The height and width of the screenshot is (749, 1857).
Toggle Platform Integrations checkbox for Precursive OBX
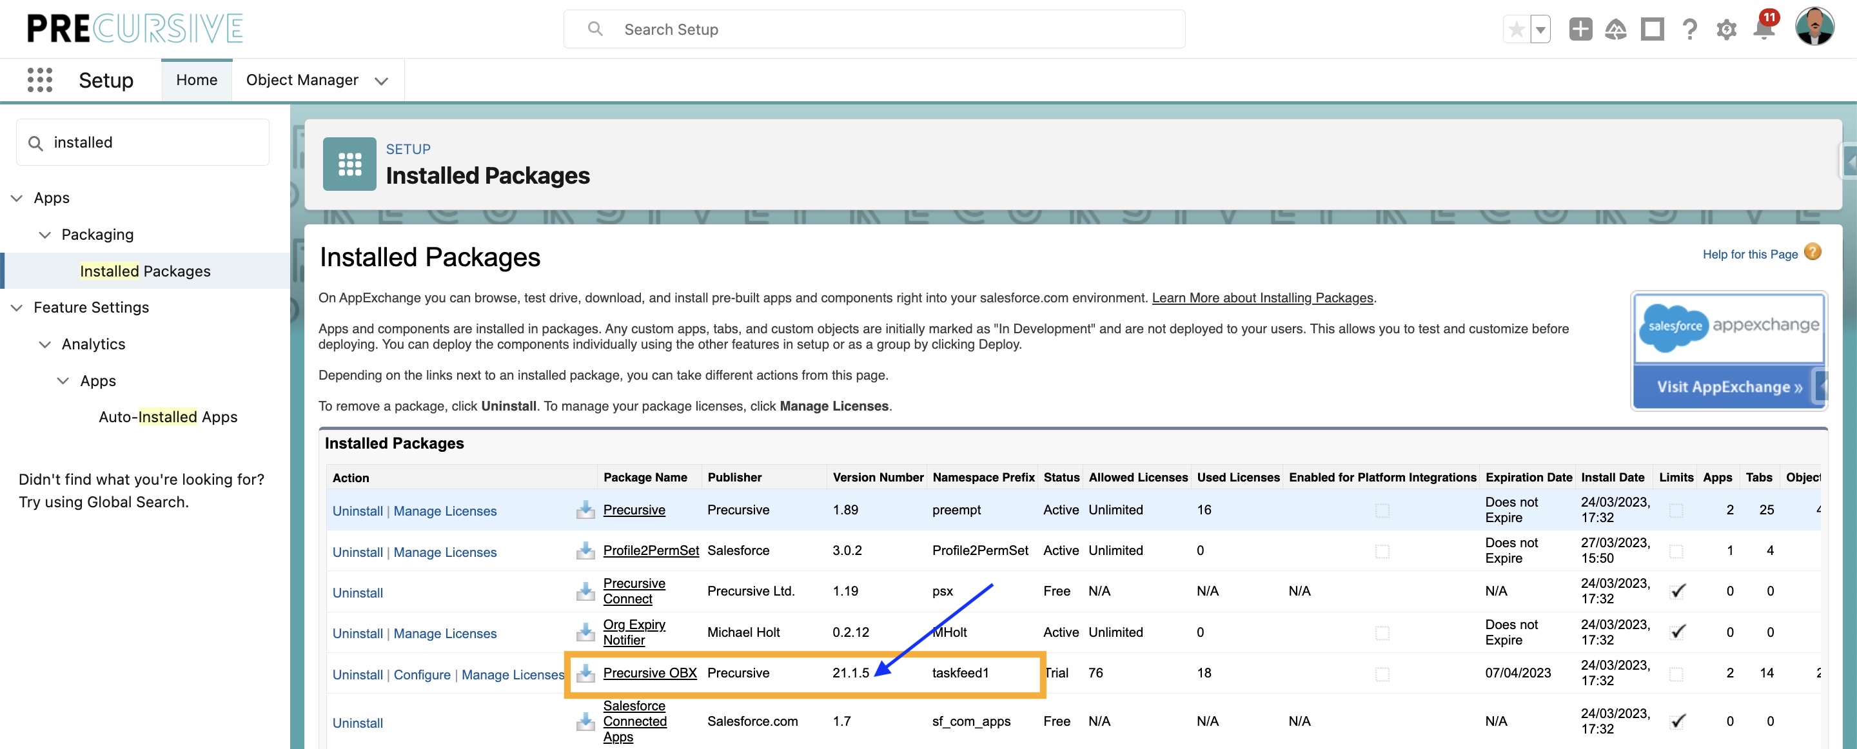click(1382, 674)
